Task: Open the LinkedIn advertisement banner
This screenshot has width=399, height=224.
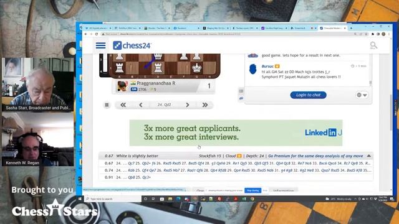Action: pos(236,133)
